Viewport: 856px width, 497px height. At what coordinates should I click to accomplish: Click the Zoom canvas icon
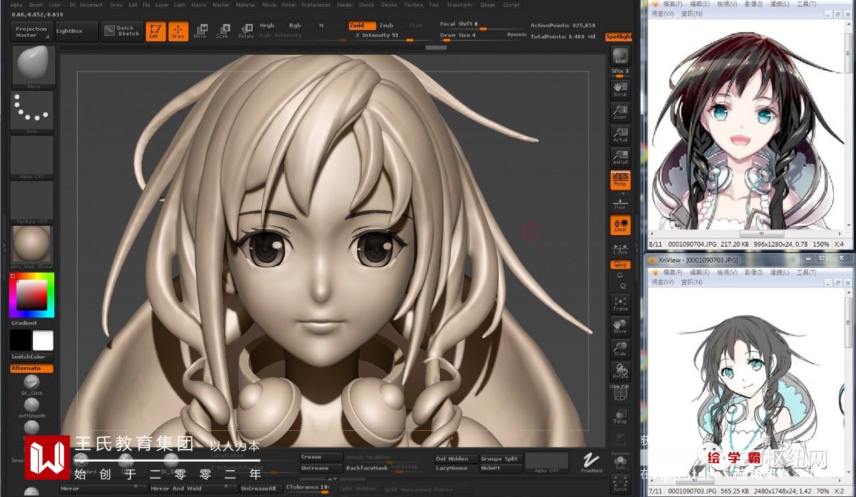tap(621, 111)
